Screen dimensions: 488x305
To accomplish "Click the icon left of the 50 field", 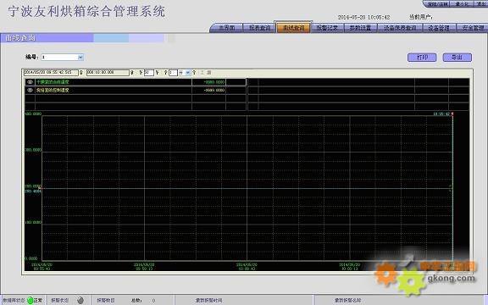I will [x=141, y=73].
